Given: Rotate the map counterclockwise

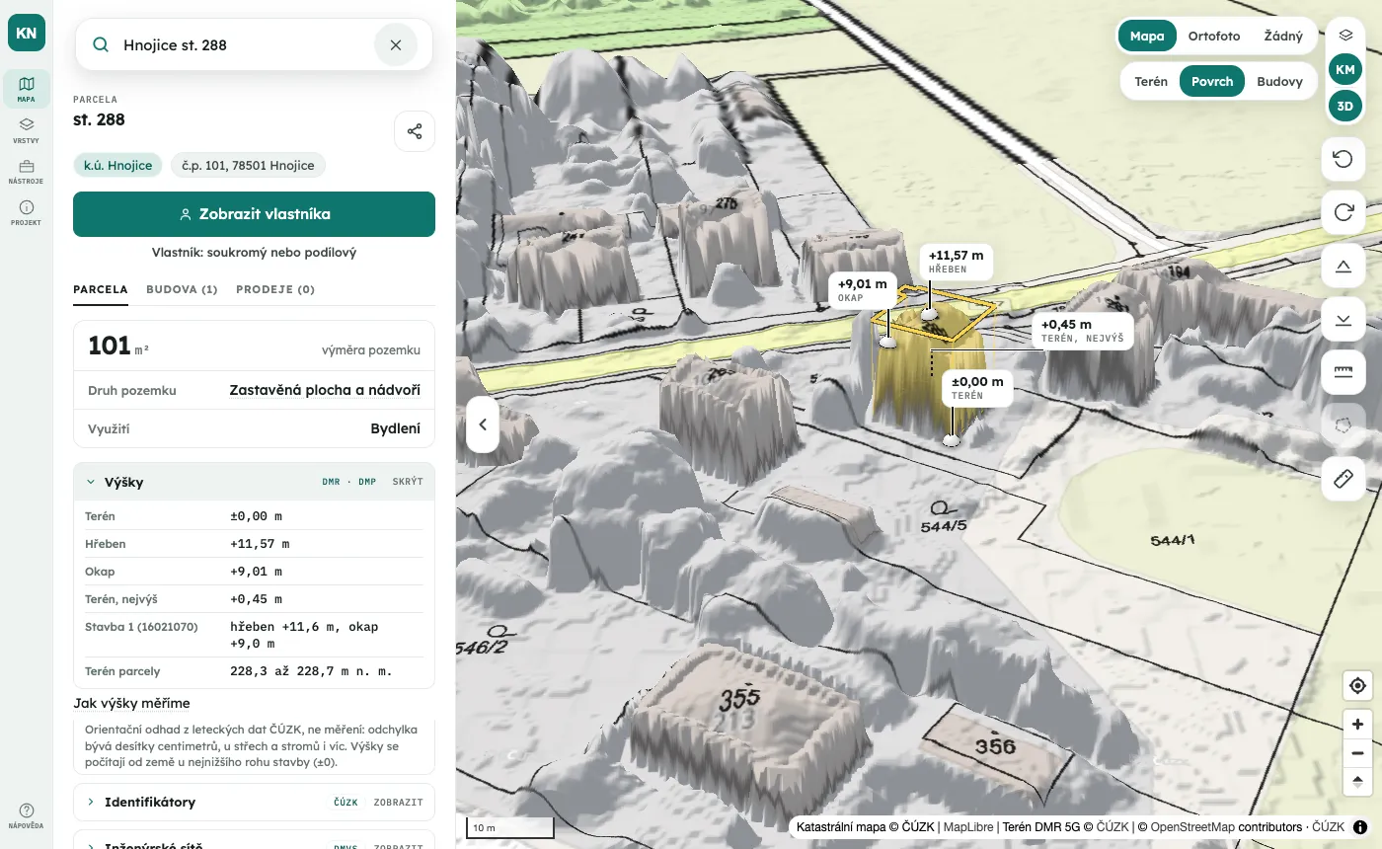Looking at the screenshot, I should (x=1343, y=159).
